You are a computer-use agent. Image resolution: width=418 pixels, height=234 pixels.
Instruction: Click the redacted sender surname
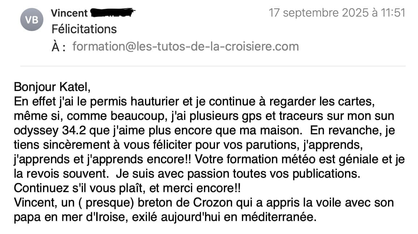pyautogui.click(x=112, y=13)
